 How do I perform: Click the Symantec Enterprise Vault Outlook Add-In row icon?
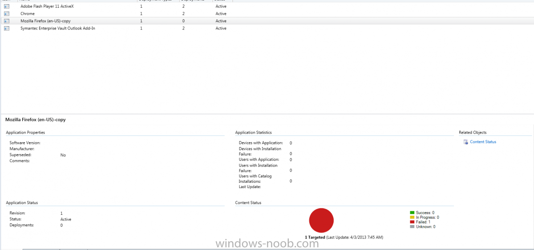coord(7,29)
